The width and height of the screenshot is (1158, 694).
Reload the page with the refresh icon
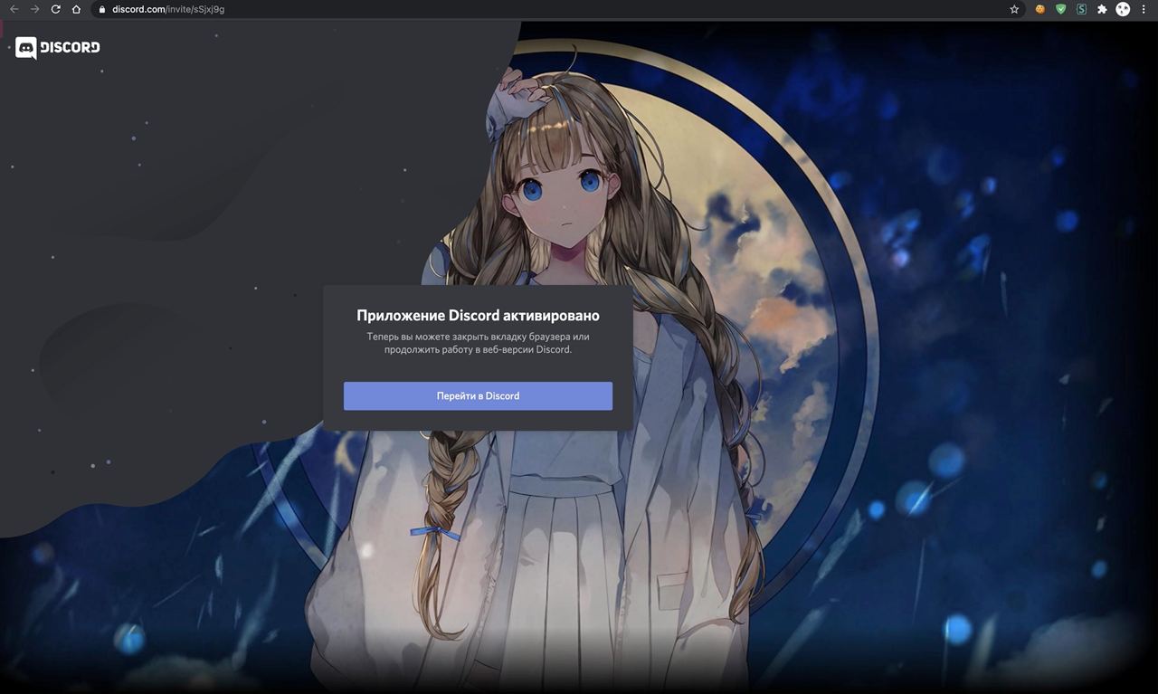click(55, 9)
